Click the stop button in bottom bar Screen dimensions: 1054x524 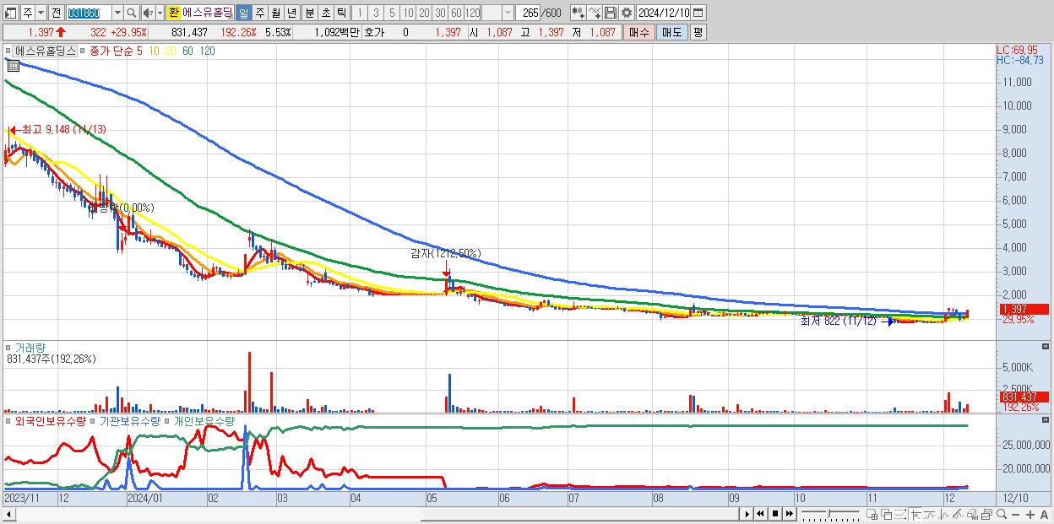(774, 514)
